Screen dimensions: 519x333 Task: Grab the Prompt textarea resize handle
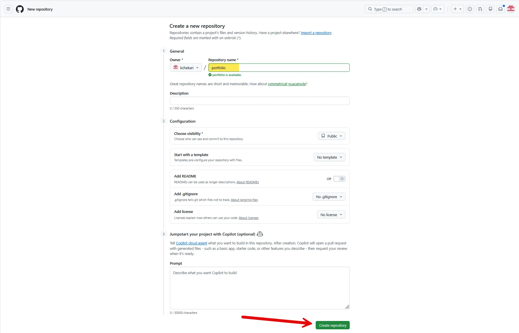coord(347,307)
